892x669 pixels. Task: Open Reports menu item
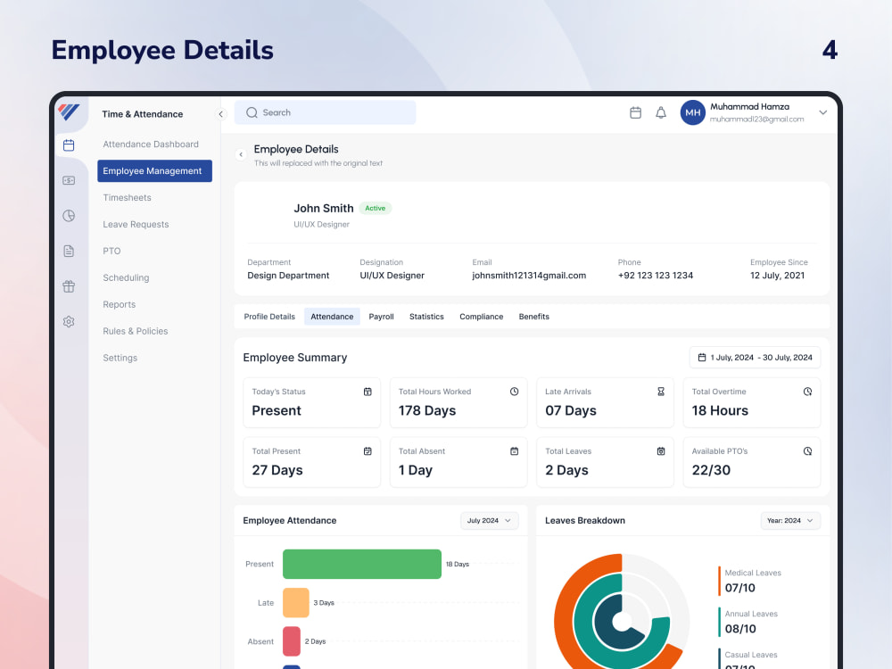tap(119, 304)
